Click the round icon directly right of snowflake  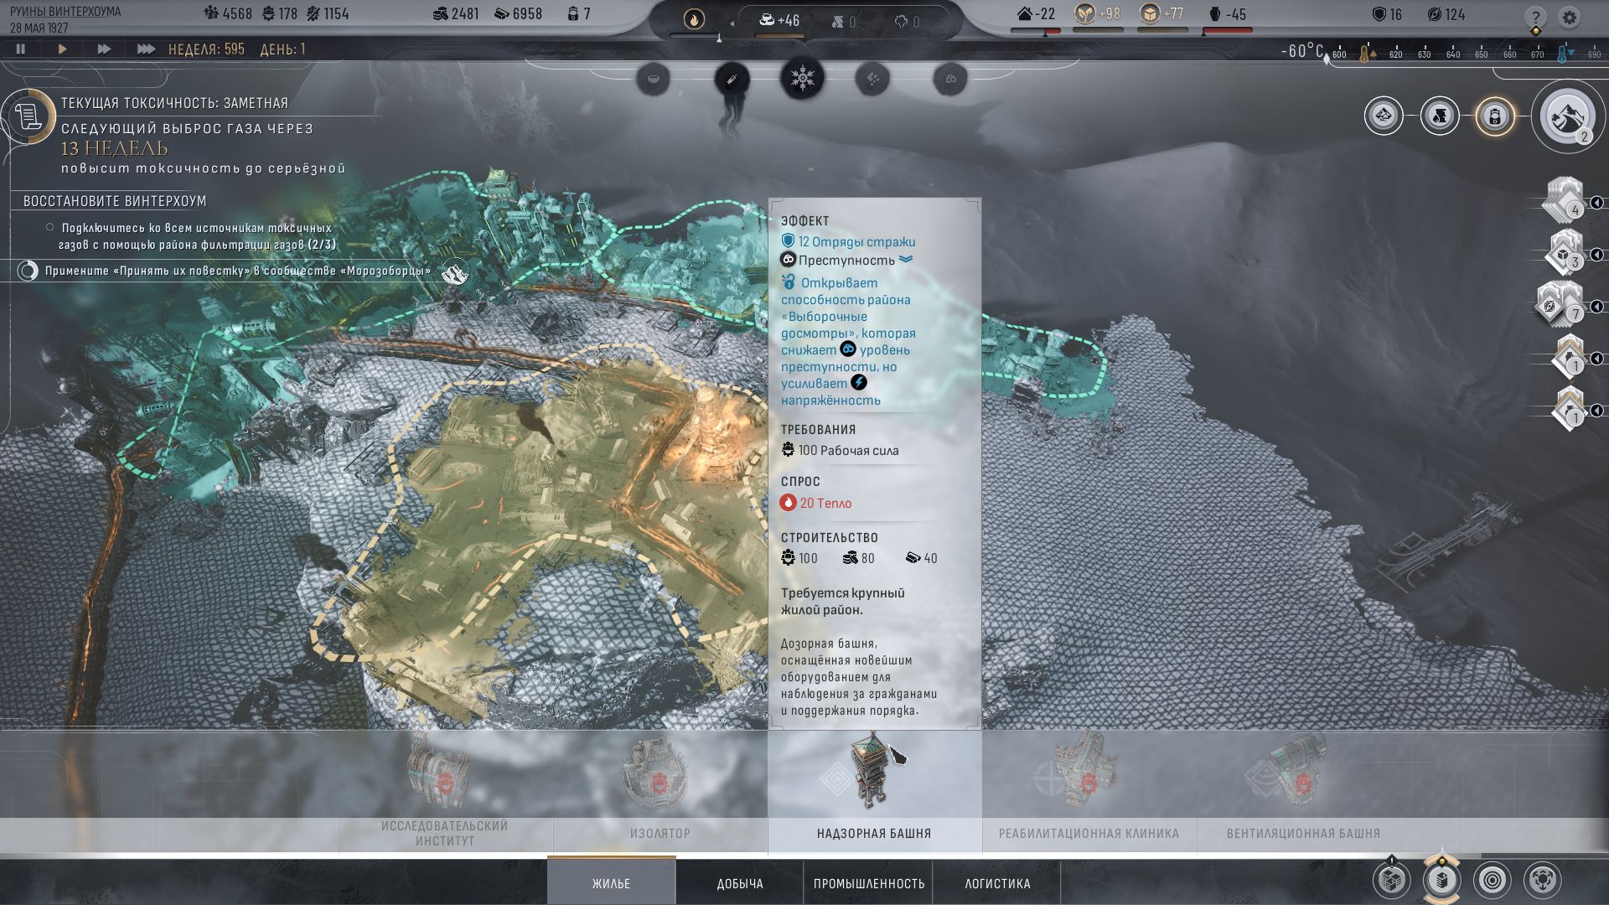point(872,80)
